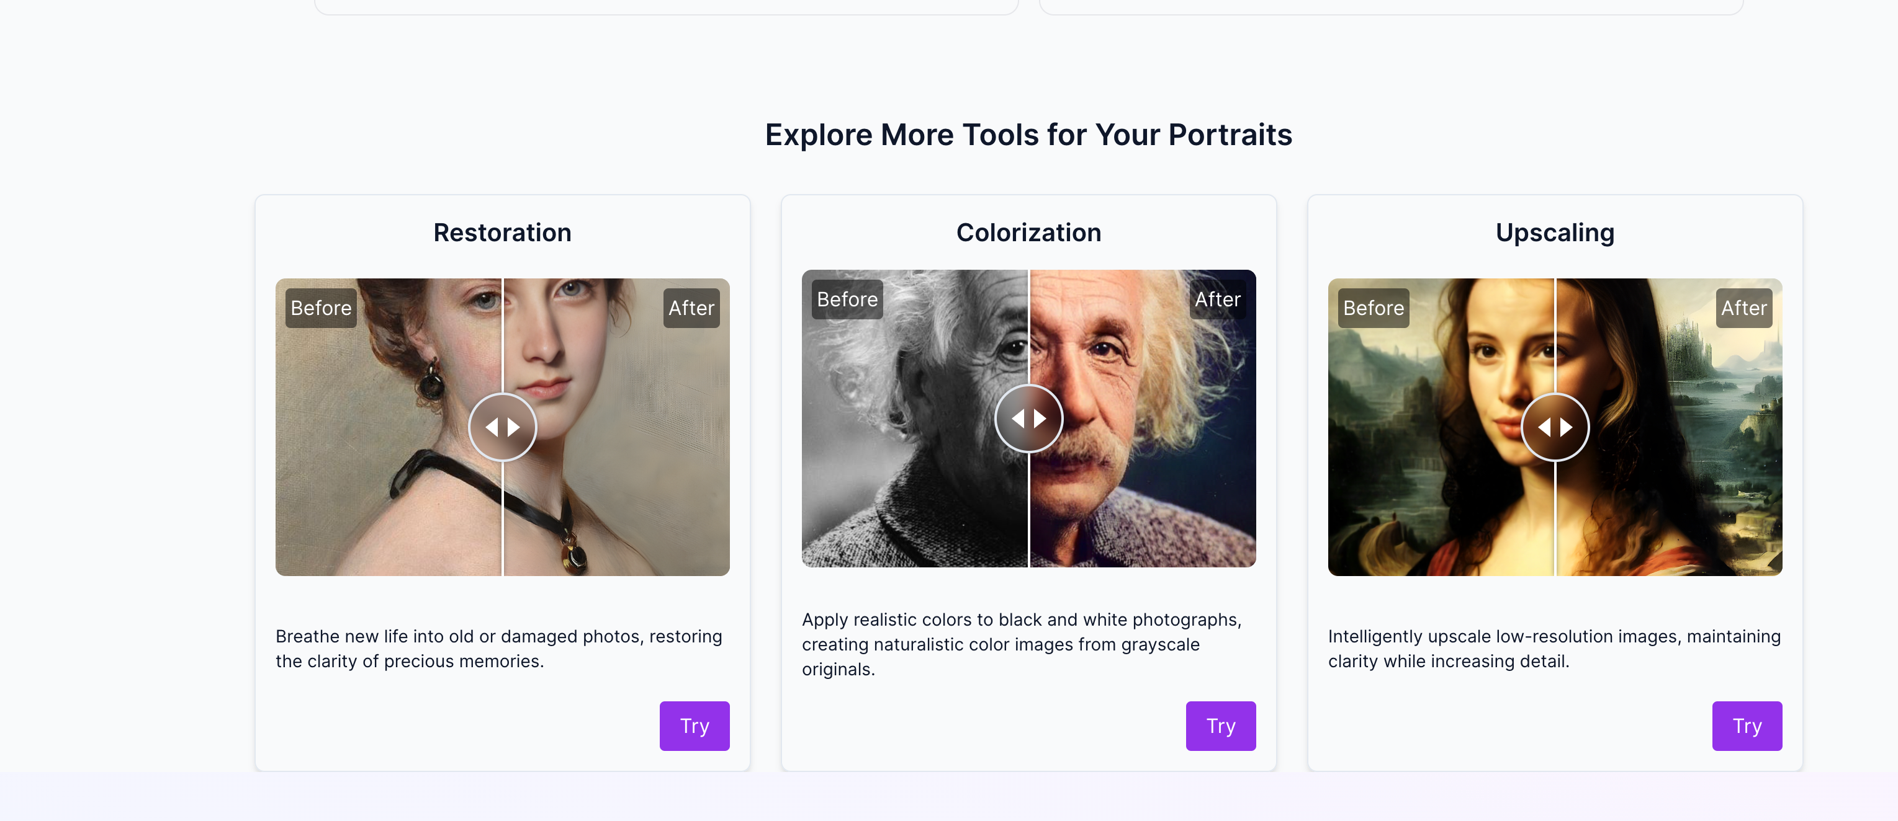Click the Restoration comparison slider handle
1898x821 pixels.
(503, 427)
